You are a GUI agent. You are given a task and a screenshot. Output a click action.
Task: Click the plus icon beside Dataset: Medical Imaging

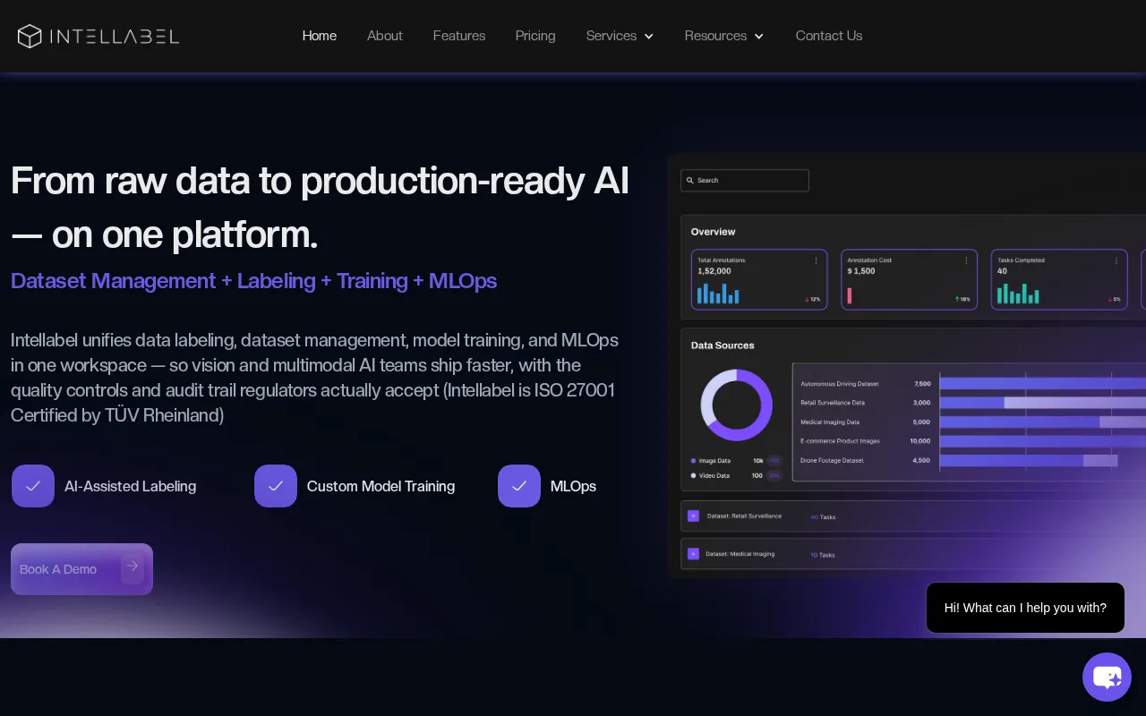click(693, 553)
